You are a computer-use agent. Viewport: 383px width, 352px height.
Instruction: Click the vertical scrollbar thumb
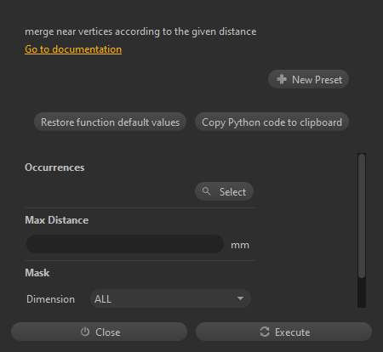pos(362,216)
